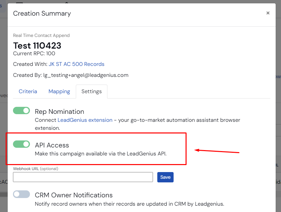Disable the Rep Nomination toggle
Viewport: 281px width, 212px height.
22,110
